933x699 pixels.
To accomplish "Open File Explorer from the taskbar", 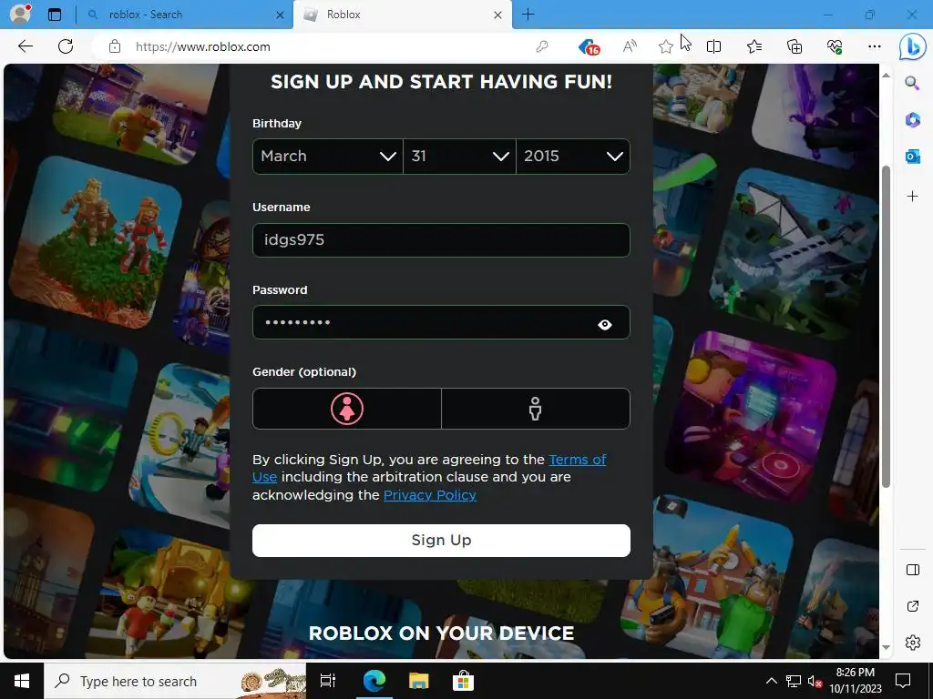I will (x=418, y=681).
